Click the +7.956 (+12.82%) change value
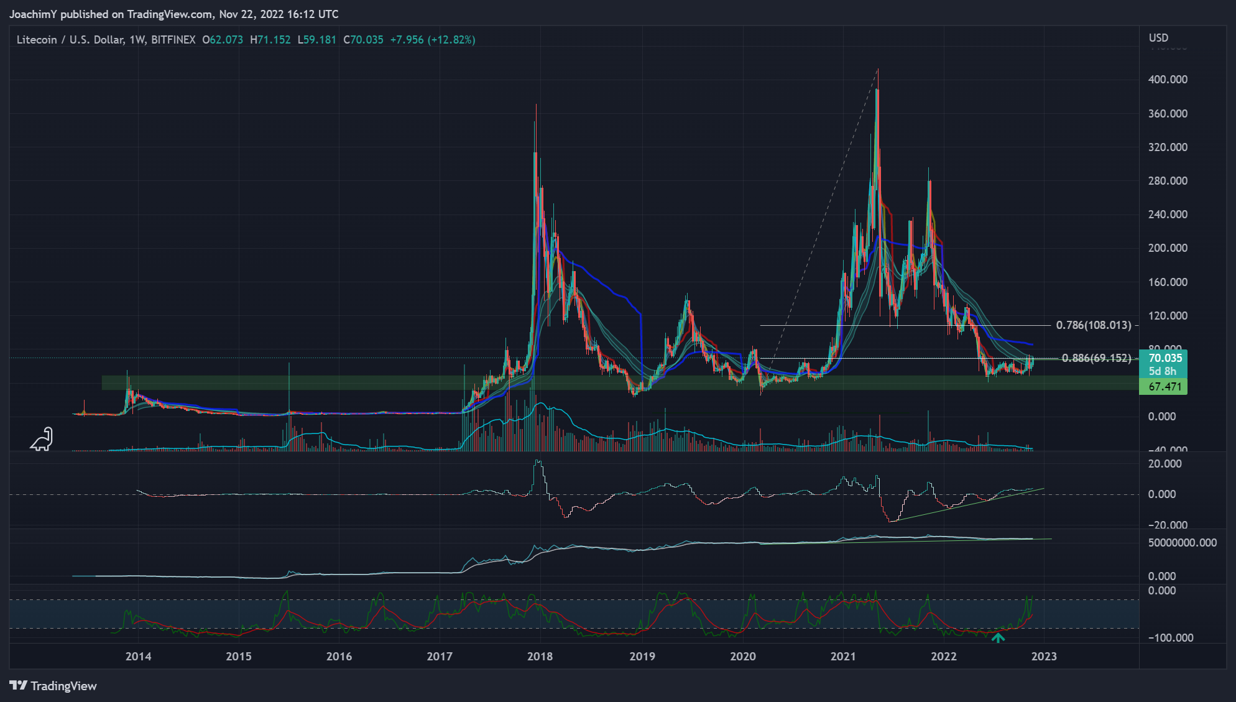1236x702 pixels. click(433, 40)
